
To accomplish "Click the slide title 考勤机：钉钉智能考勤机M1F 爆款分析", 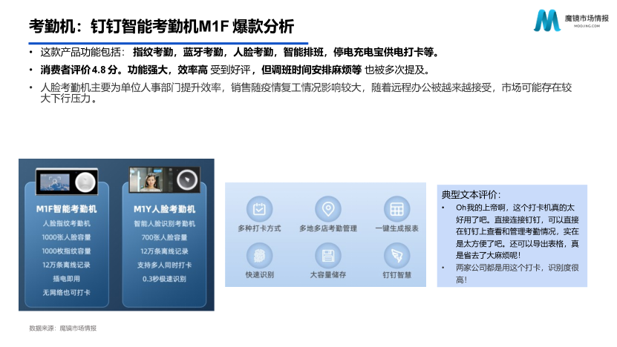I will click(x=161, y=27).
